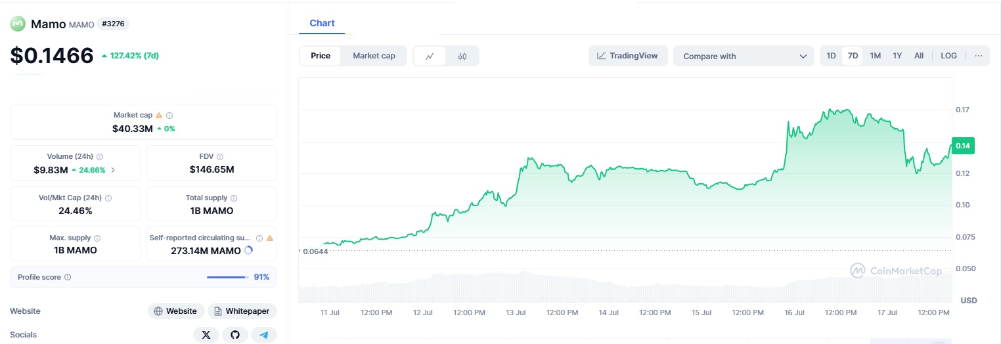Select the 1M time range

[x=875, y=56]
